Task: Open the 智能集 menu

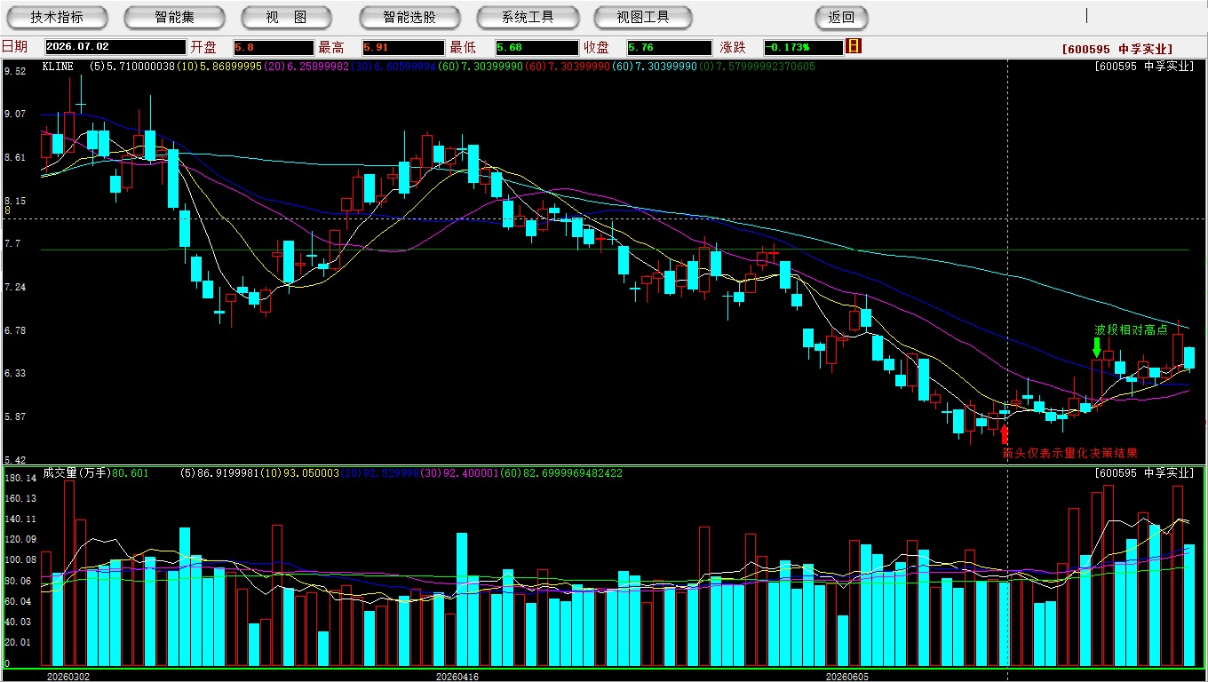Action: [x=174, y=18]
